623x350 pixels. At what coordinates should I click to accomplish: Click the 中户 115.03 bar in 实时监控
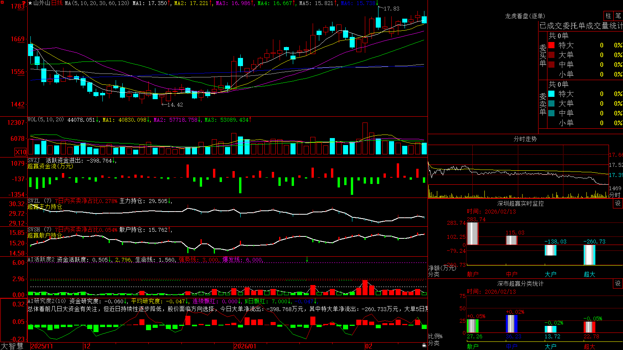512,240
